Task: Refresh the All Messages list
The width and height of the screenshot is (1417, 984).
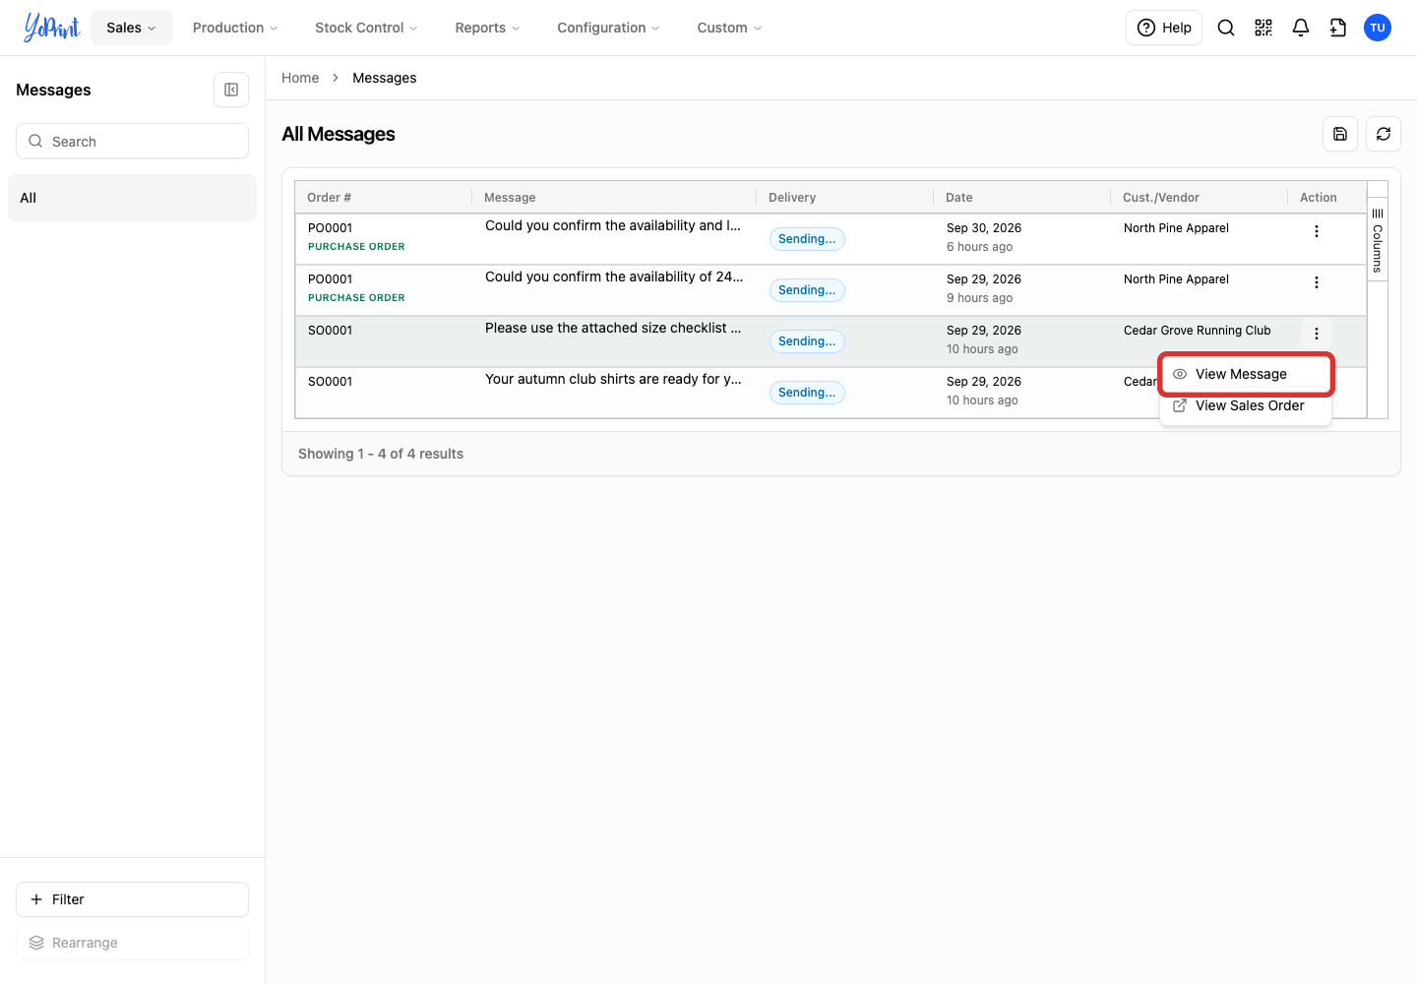Action: [x=1384, y=134]
